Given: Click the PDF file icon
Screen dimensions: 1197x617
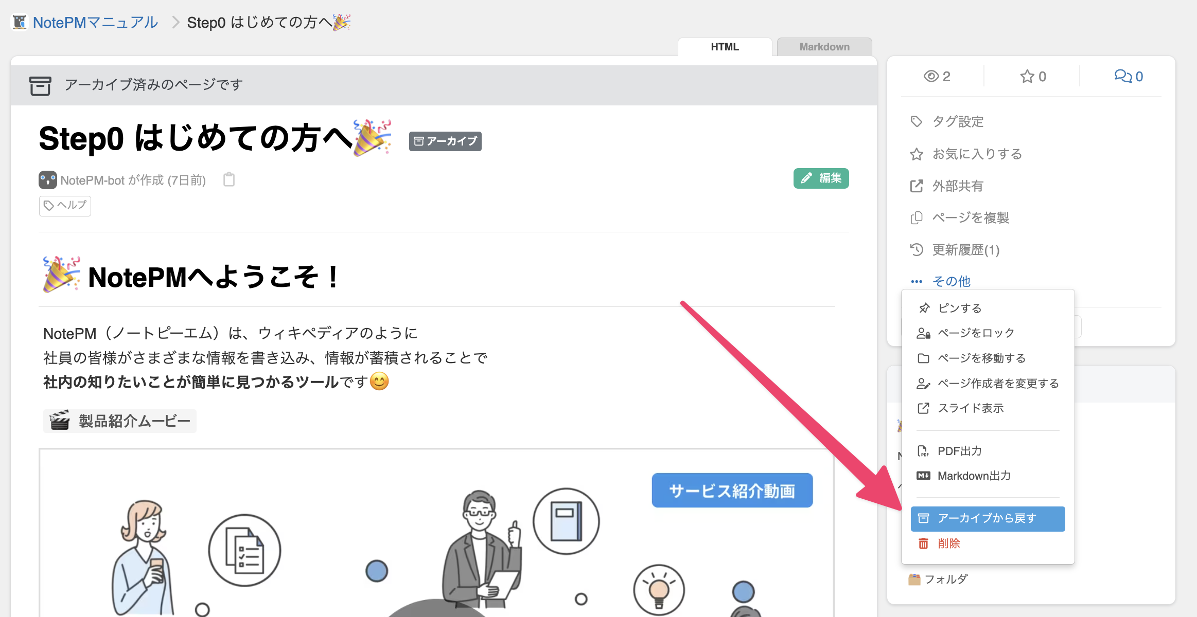Looking at the screenshot, I should (923, 451).
